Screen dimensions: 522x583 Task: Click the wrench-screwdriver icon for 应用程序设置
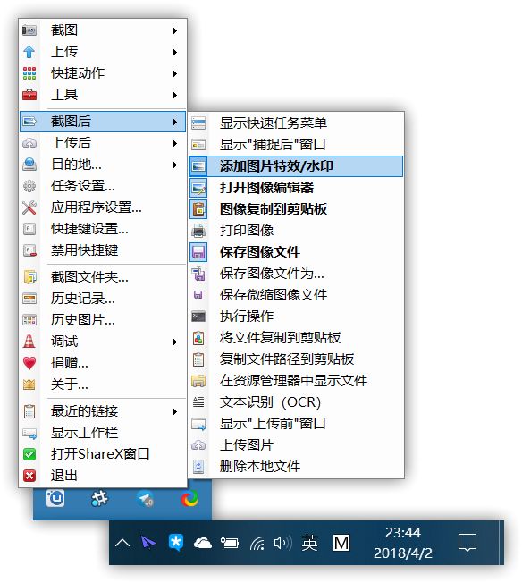pyautogui.click(x=29, y=207)
